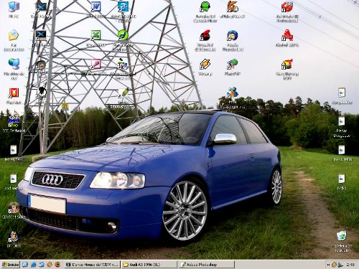Select the green parrot feather shortcut icon

point(123,93)
